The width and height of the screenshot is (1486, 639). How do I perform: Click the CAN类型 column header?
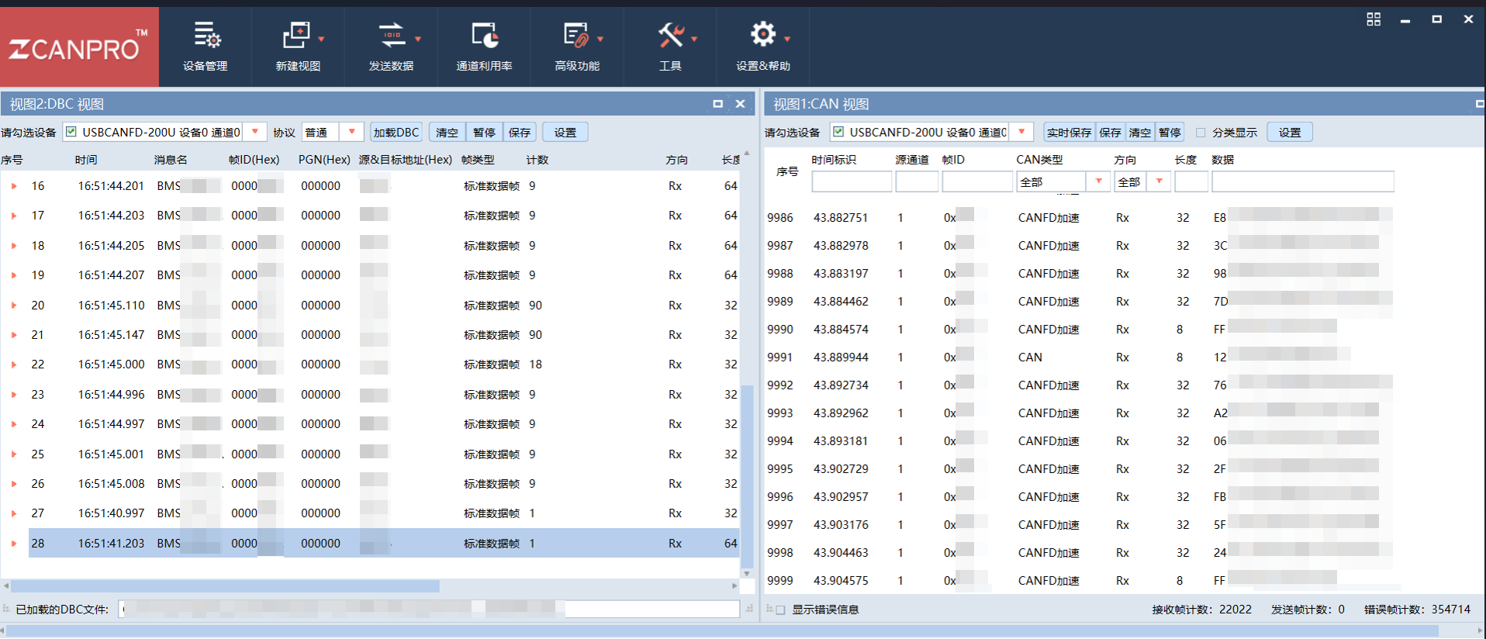pos(1039,160)
